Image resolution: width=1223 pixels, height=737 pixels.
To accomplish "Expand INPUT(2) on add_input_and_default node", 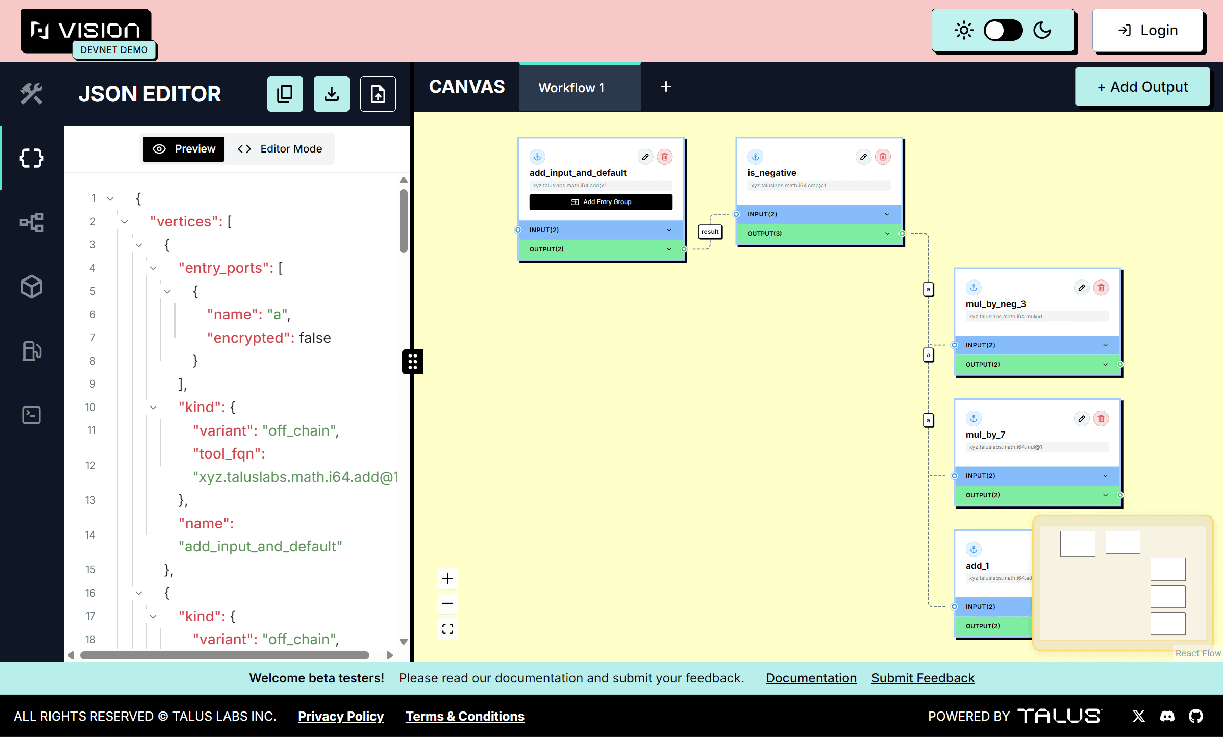I will click(601, 230).
